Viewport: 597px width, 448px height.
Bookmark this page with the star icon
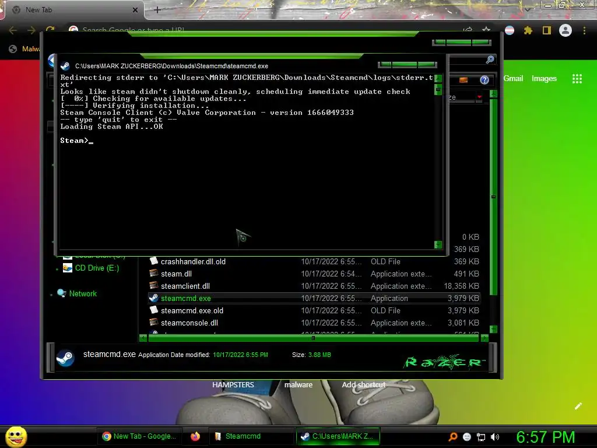pos(486,30)
